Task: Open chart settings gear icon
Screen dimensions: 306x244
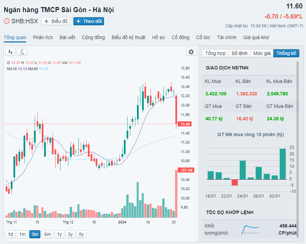Action: 191,52
